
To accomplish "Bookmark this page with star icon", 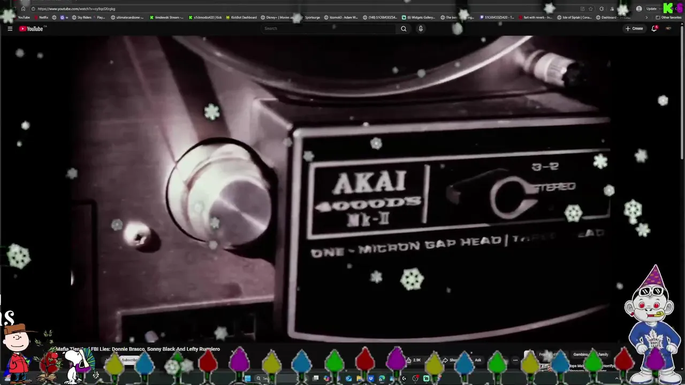I will (x=591, y=9).
